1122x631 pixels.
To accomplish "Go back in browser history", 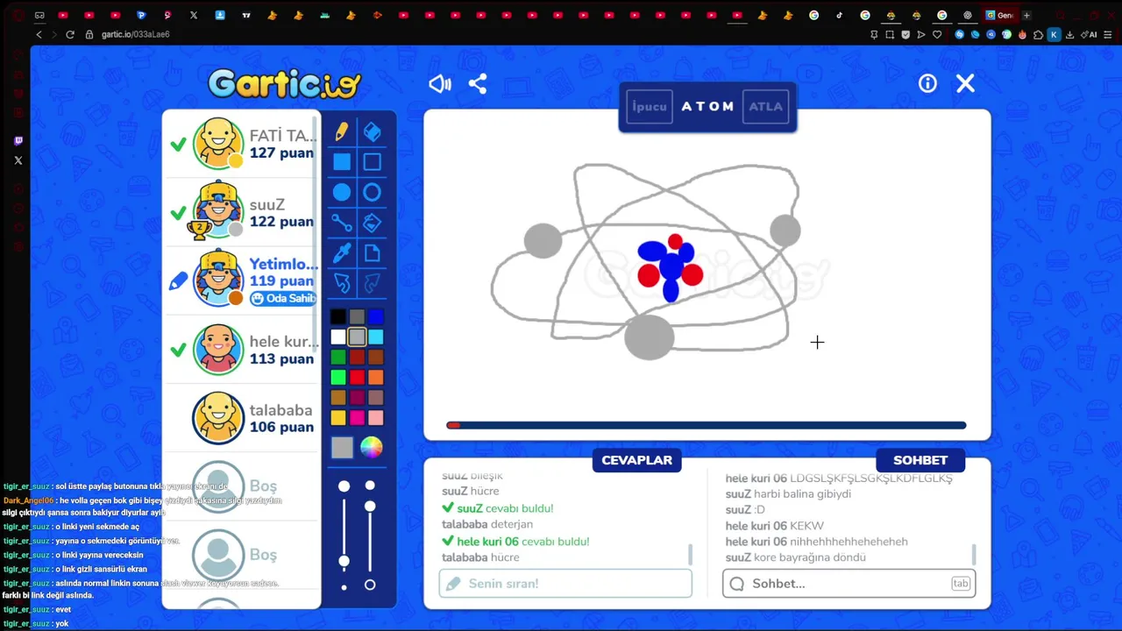I will [39, 34].
